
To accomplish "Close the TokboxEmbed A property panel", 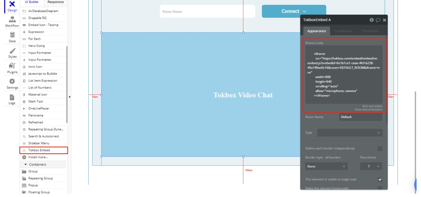I will [385, 20].
